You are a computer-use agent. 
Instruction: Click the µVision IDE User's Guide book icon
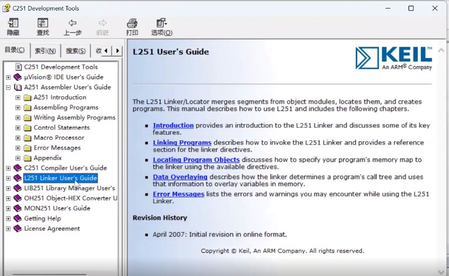coord(18,77)
